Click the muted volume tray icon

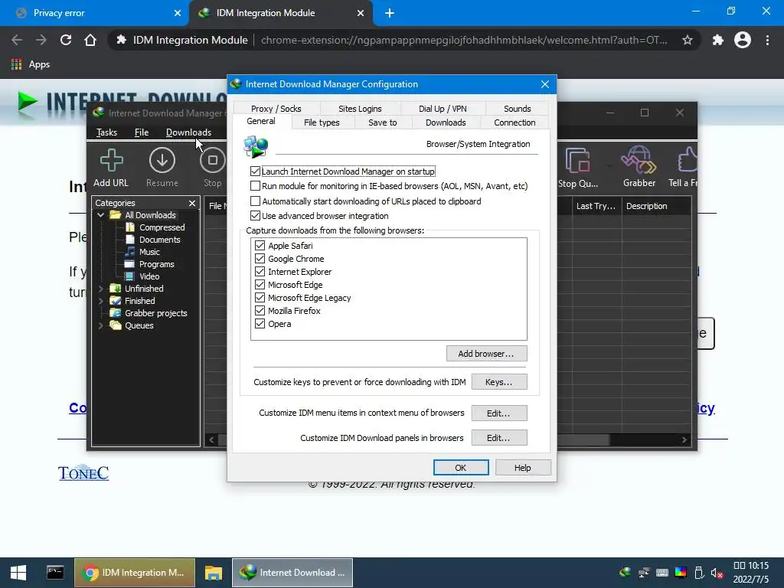click(717, 573)
